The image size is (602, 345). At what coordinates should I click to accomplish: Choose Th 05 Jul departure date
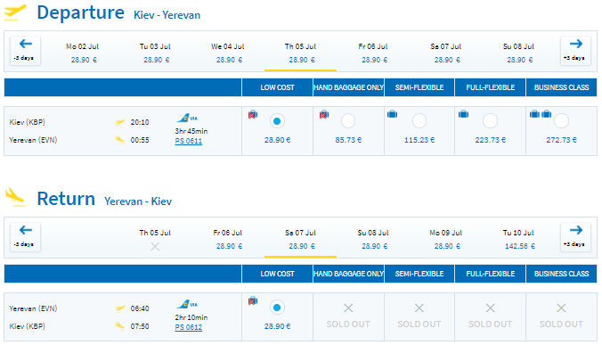pos(301,53)
